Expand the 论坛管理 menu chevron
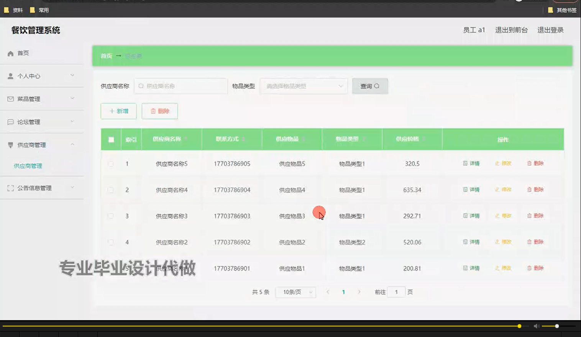Image resolution: width=581 pixels, height=337 pixels. 72,121
